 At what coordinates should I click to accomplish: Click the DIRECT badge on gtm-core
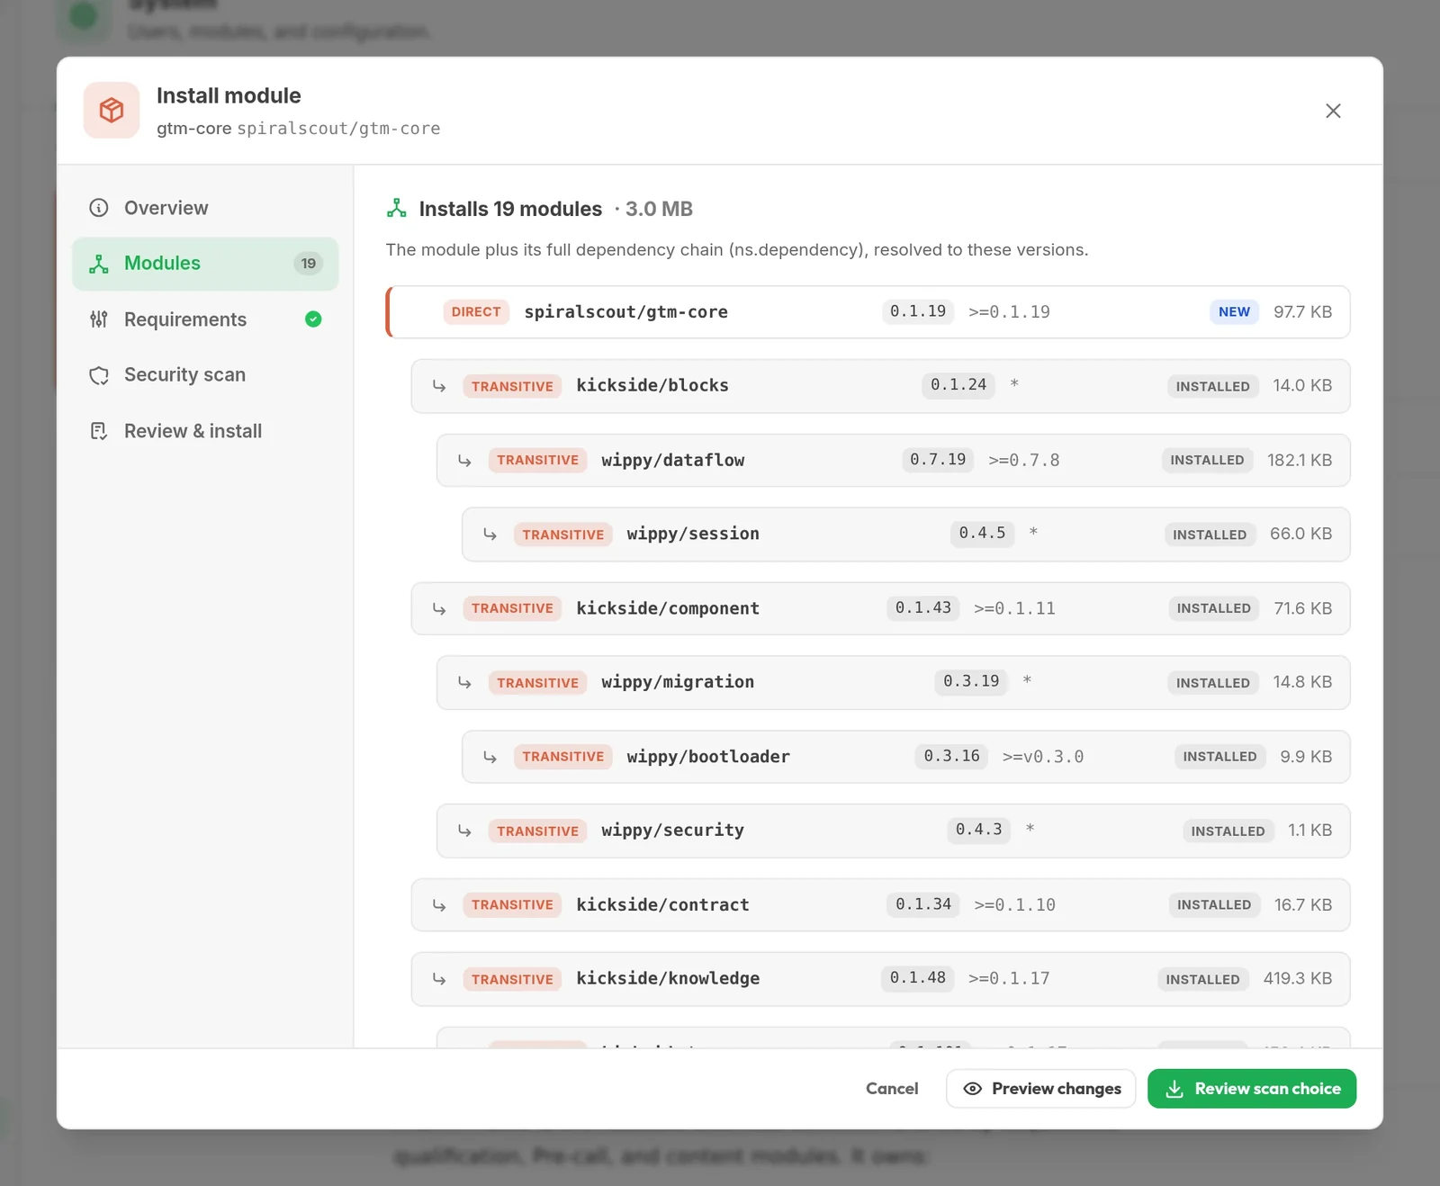click(x=476, y=312)
